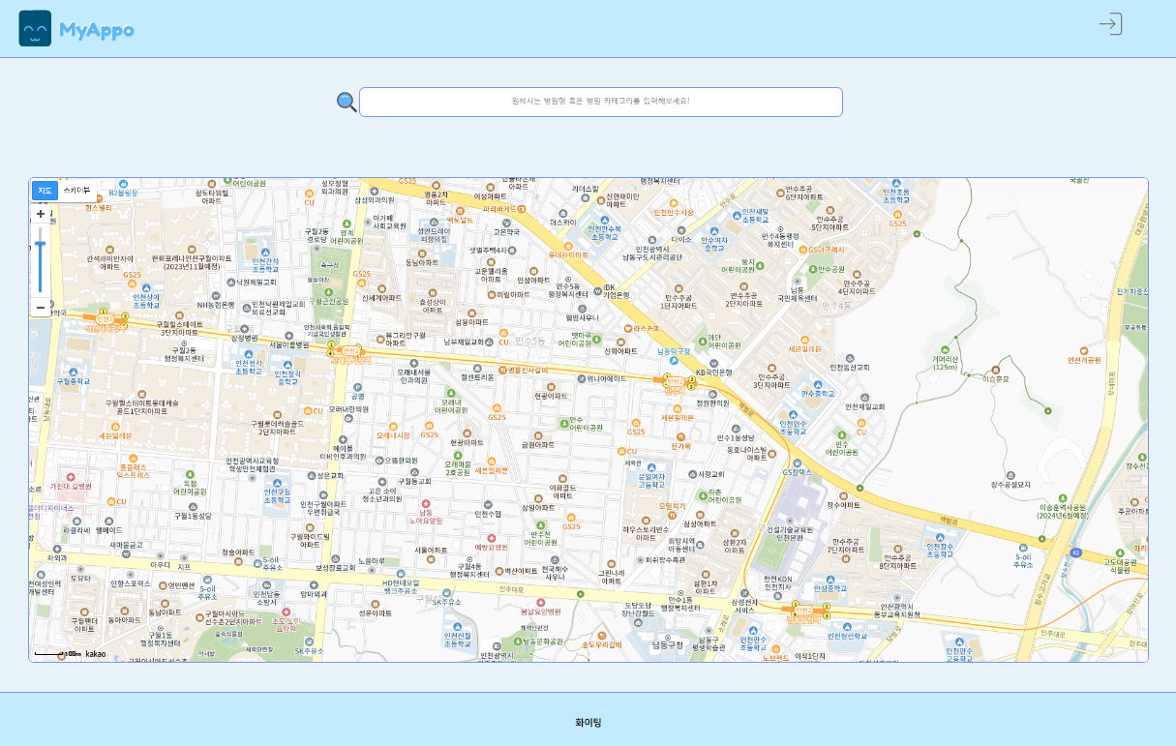Click the login arrow icon
The width and height of the screenshot is (1176, 746).
(1110, 24)
